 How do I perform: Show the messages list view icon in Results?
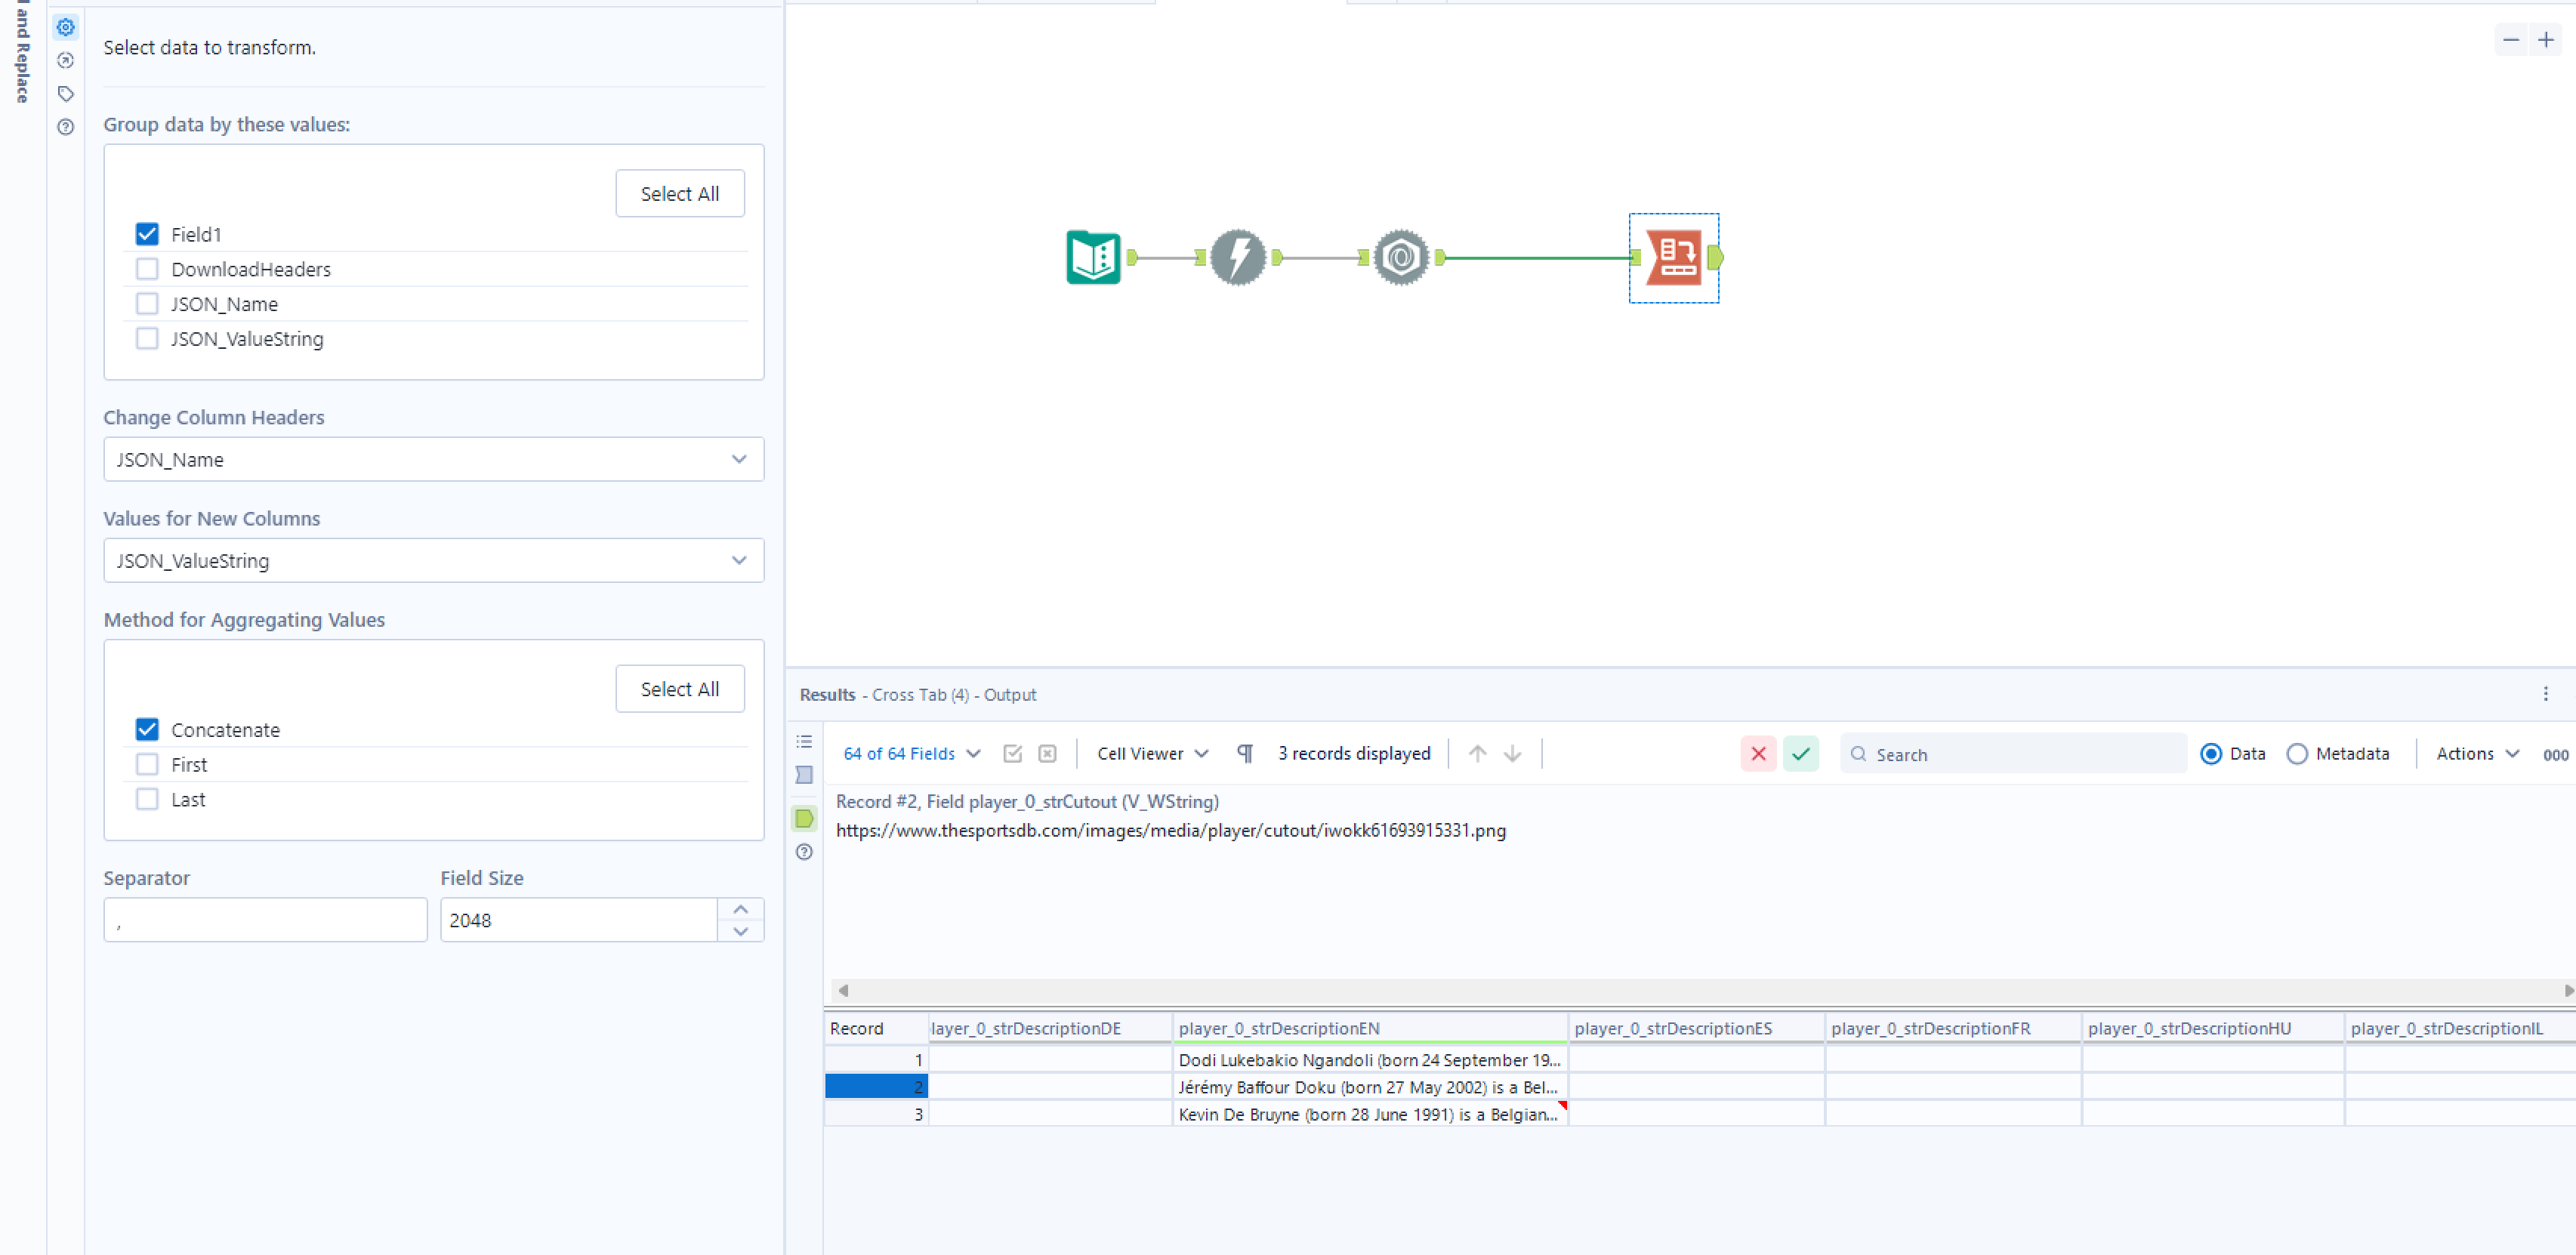coord(804,742)
